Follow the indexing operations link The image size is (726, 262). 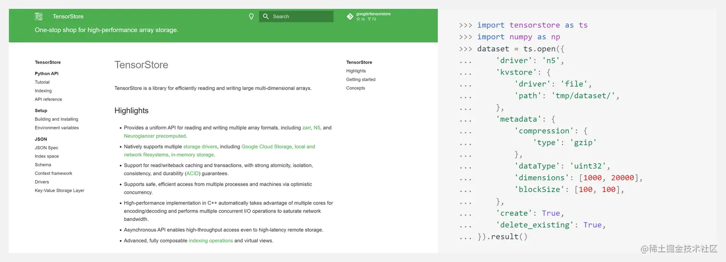tap(211, 240)
